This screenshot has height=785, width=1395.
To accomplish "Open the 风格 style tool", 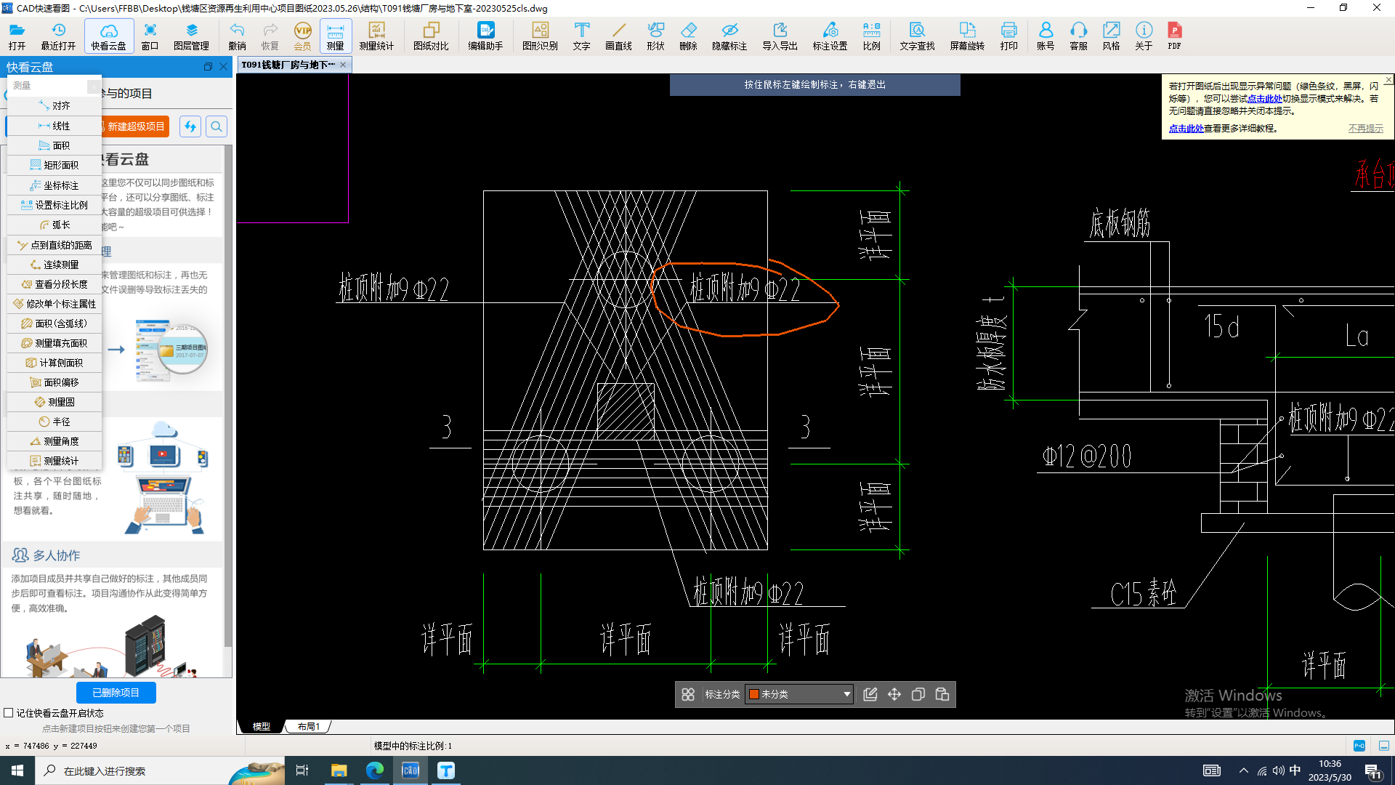I will tap(1111, 36).
